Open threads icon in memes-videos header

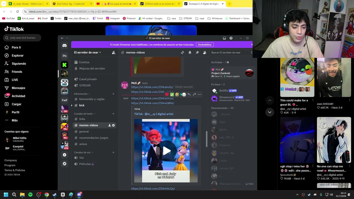pyautogui.click(x=183, y=53)
